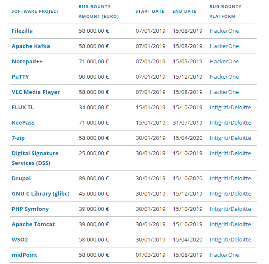Open the VLC Media Player link
269x264 pixels.
point(36,92)
